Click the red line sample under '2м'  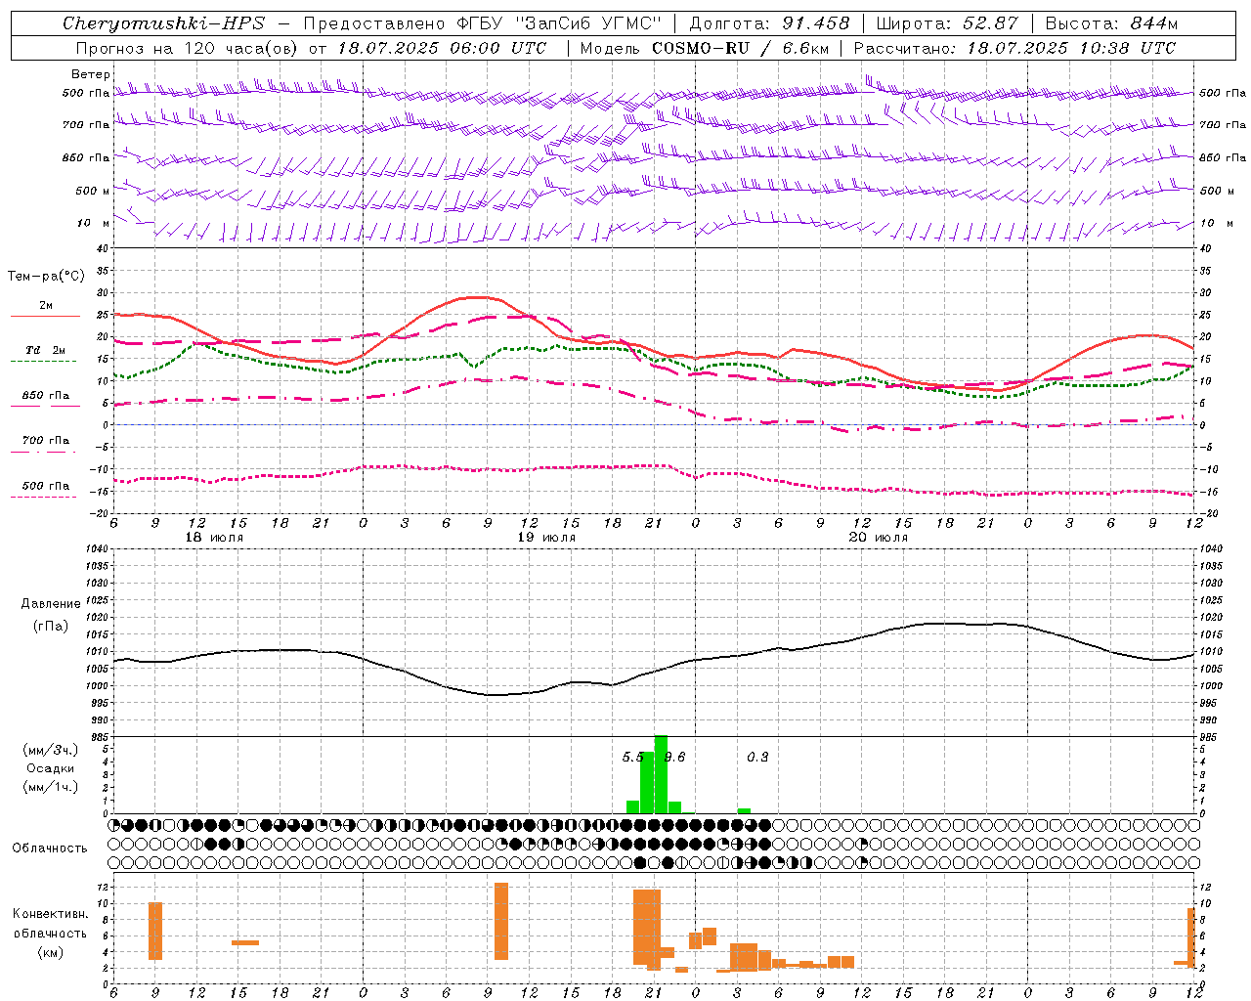tap(45, 316)
